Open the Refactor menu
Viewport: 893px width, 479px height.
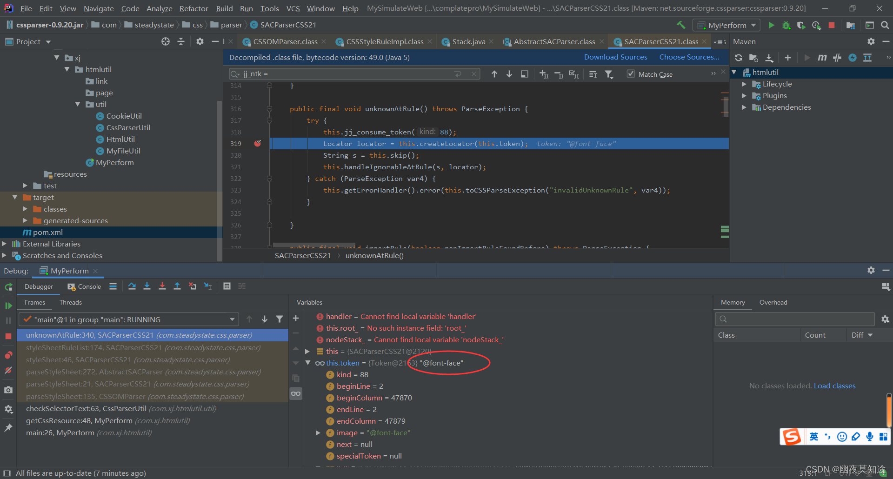tap(193, 8)
